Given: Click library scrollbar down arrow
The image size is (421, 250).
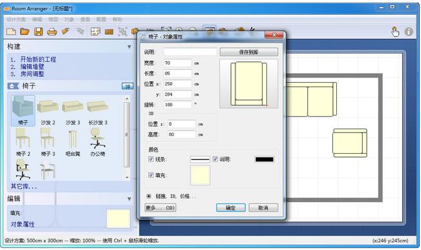Looking at the screenshot, I should [127, 177].
